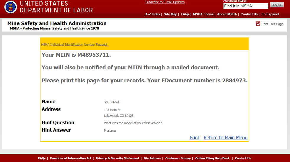Open Freedom of Information Act footer link
Screen dimensions: 290x162
(71, 158)
